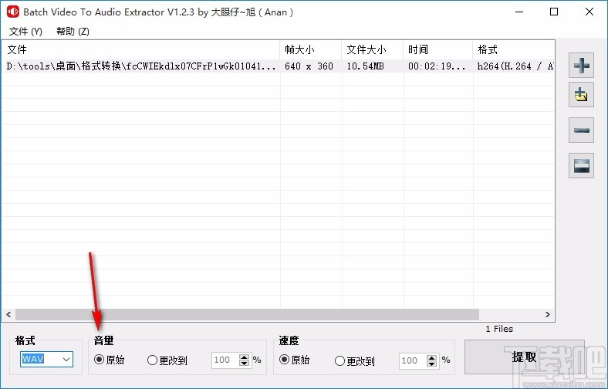608x389 pixels.
Task: Close the Batch Video To Audio Extractor window
Action: click(x=589, y=12)
